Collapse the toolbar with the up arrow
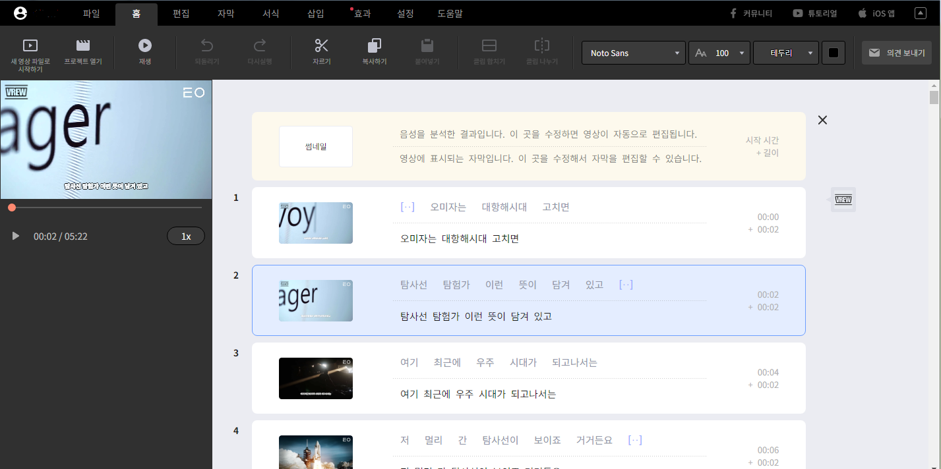Viewport: 941px width, 469px height. point(921,13)
